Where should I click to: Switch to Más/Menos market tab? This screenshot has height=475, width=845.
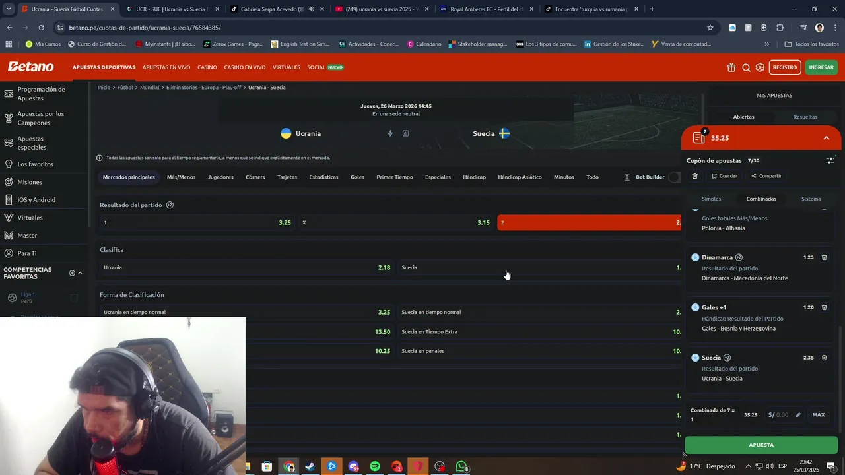click(181, 177)
